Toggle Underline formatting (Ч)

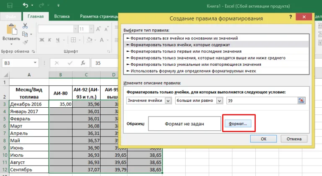58,40
